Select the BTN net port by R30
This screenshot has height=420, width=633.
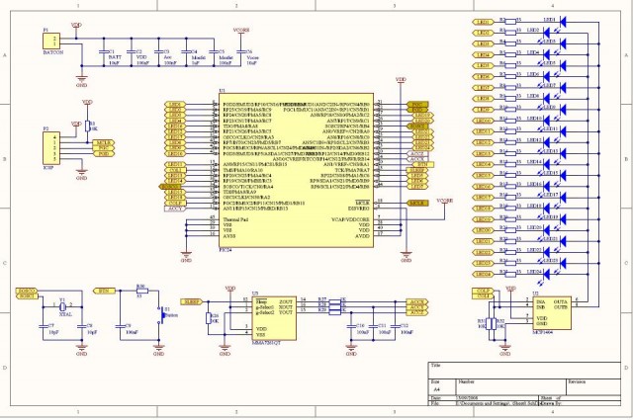104,291
